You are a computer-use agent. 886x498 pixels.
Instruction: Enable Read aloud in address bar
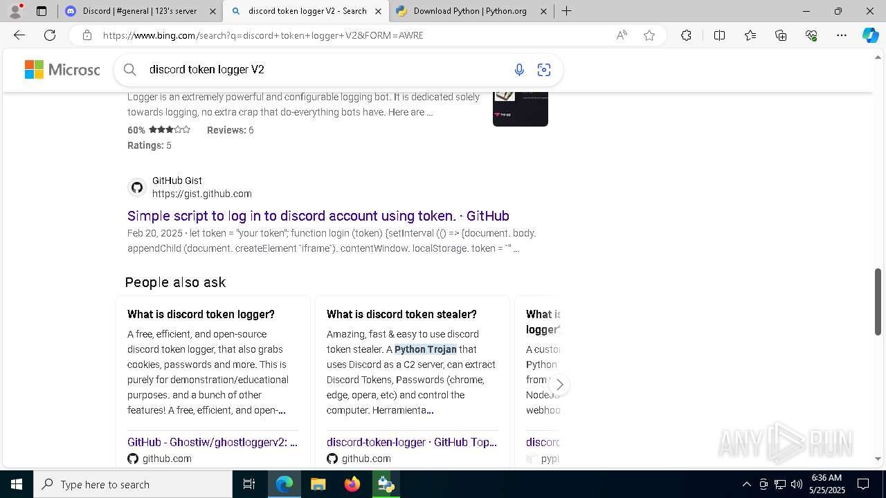pos(622,35)
